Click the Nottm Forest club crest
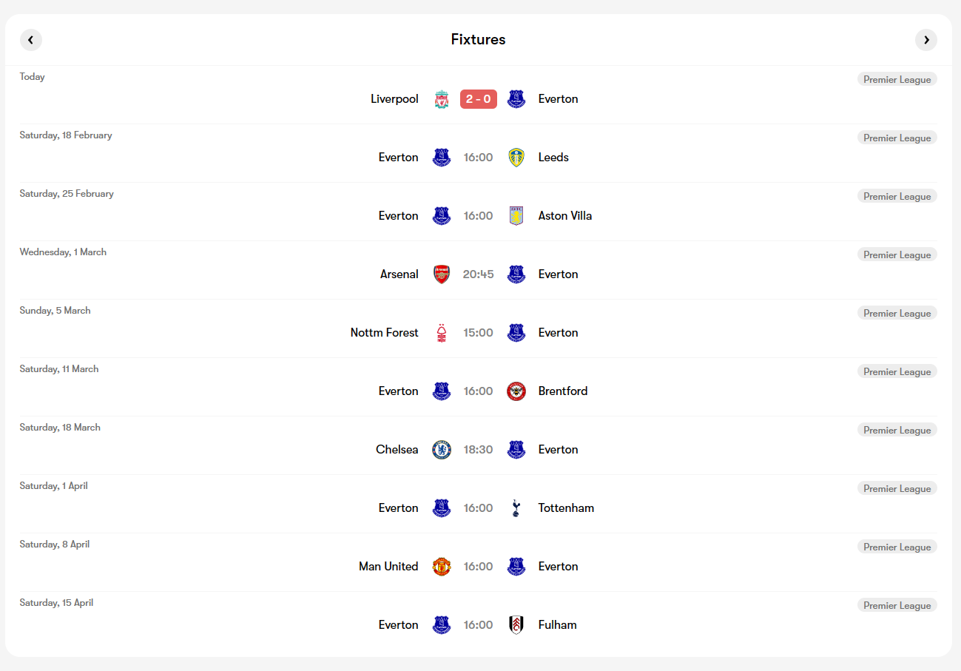Viewport: 961px width, 671px height. coord(442,333)
